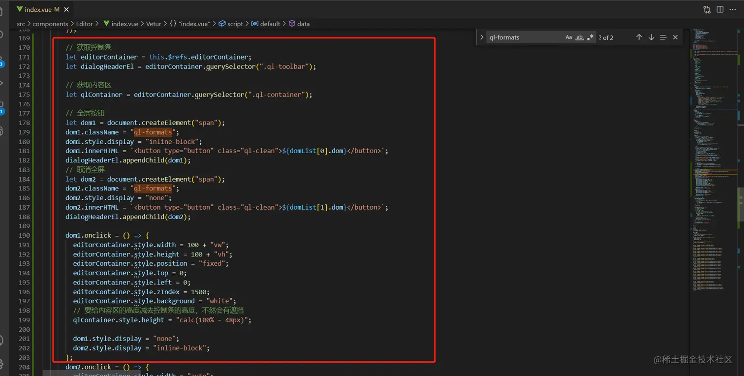Click 'domList[1]' on line 187
This screenshot has width=744, height=376.
(309, 208)
